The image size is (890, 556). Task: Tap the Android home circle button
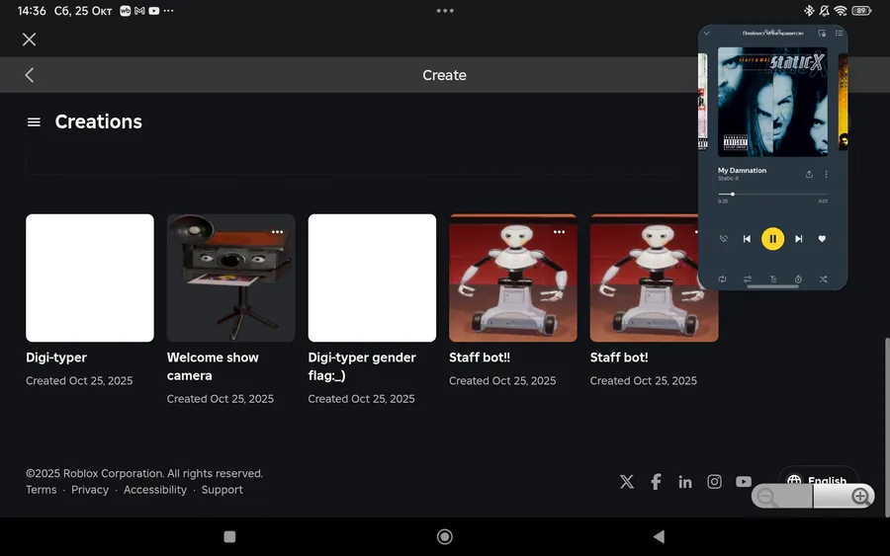[444, 536]
